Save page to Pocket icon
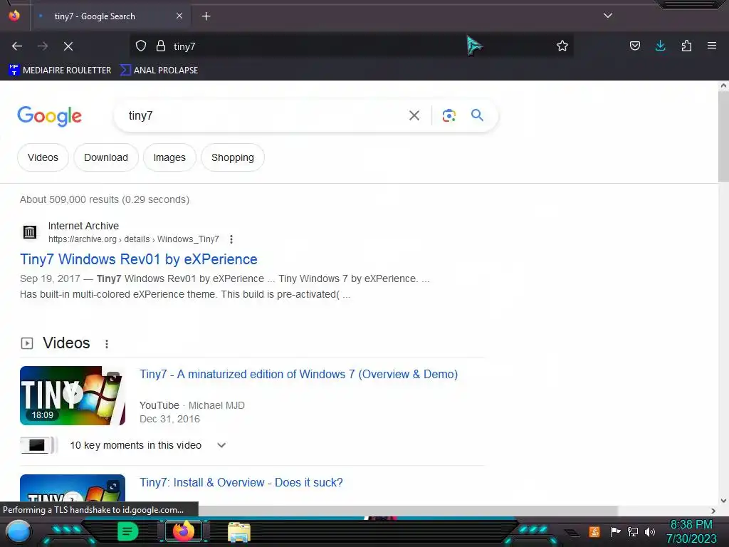The height and width of the screenshot is (547, 729). click(634, 46)
